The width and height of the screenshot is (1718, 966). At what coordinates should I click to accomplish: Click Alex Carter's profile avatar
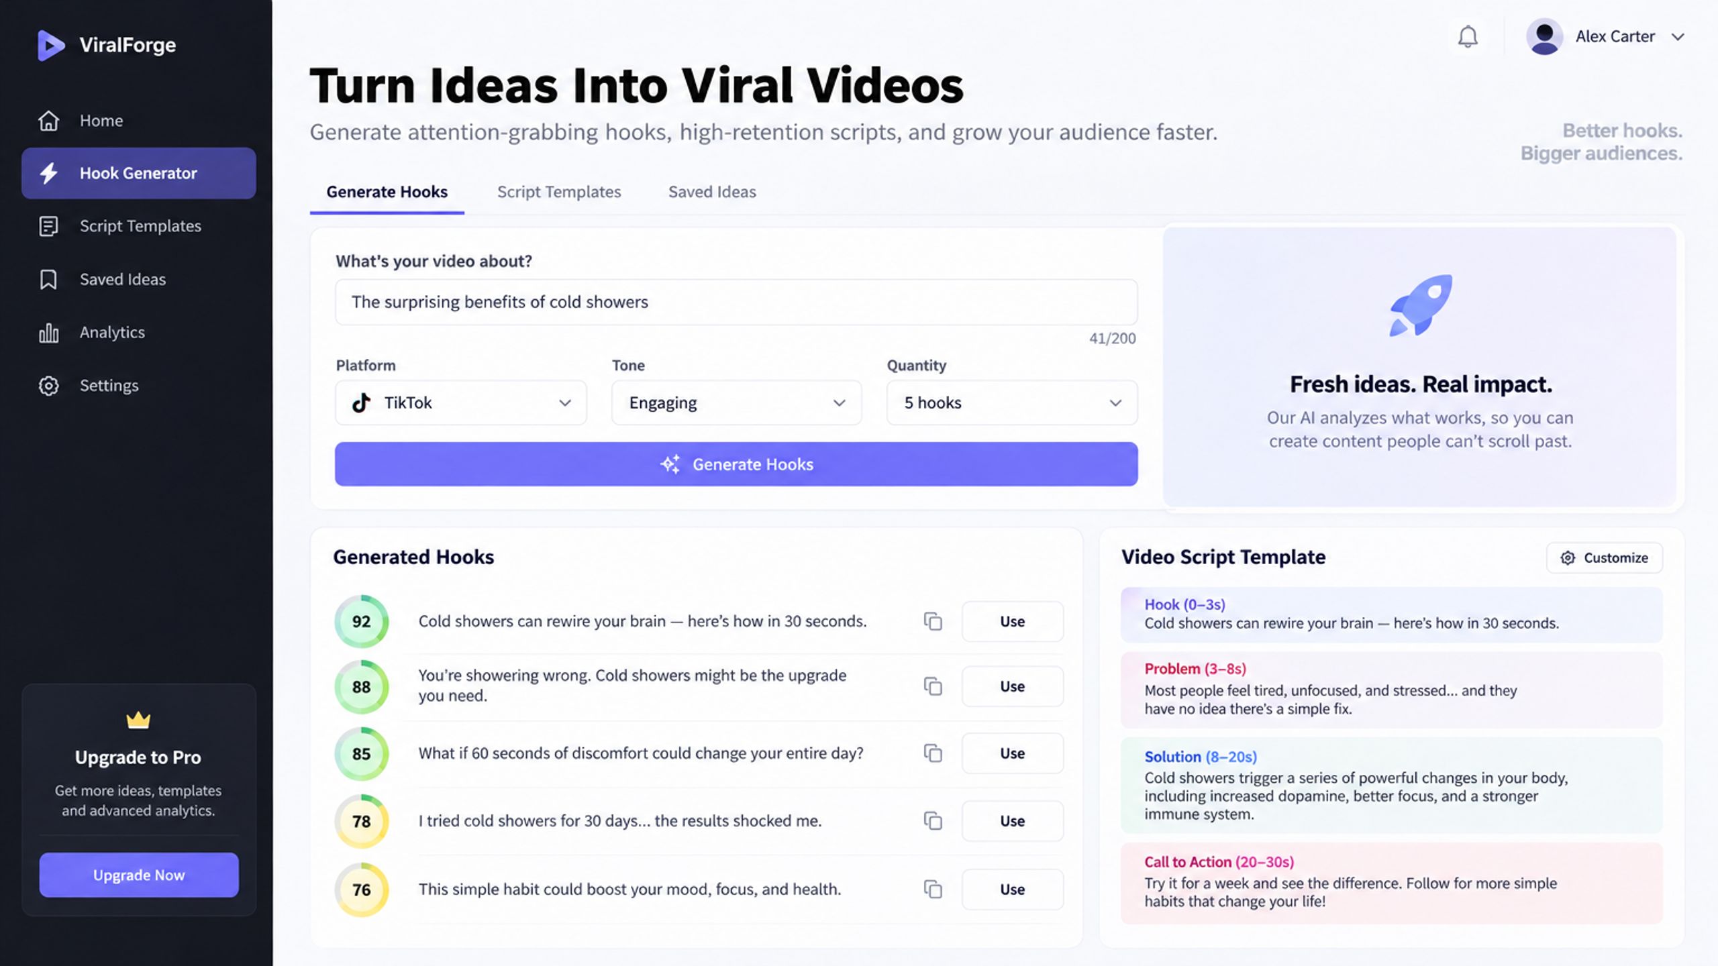coord(1544,36)
